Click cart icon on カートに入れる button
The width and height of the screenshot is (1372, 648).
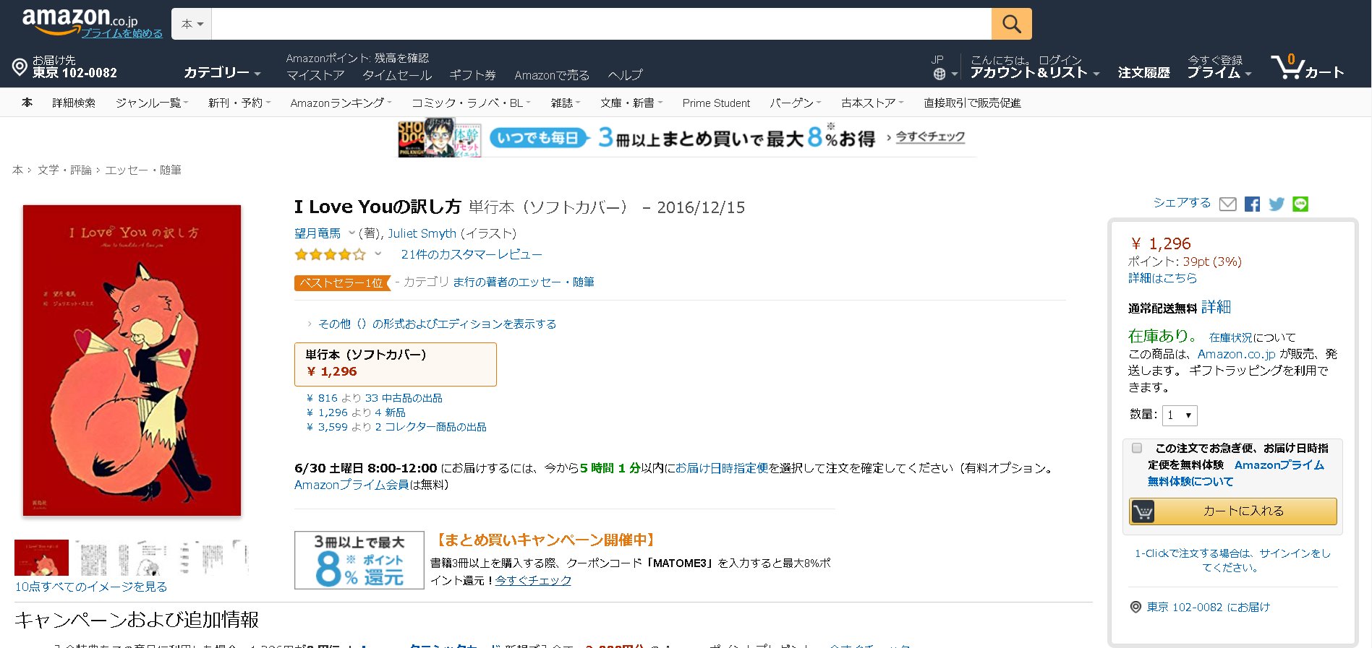1143,511
